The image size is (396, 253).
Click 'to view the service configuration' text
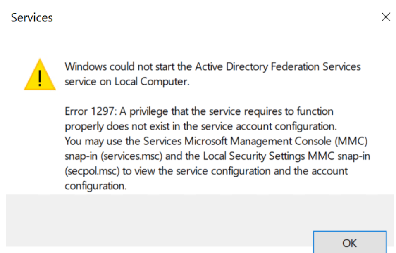click(185, 171)
